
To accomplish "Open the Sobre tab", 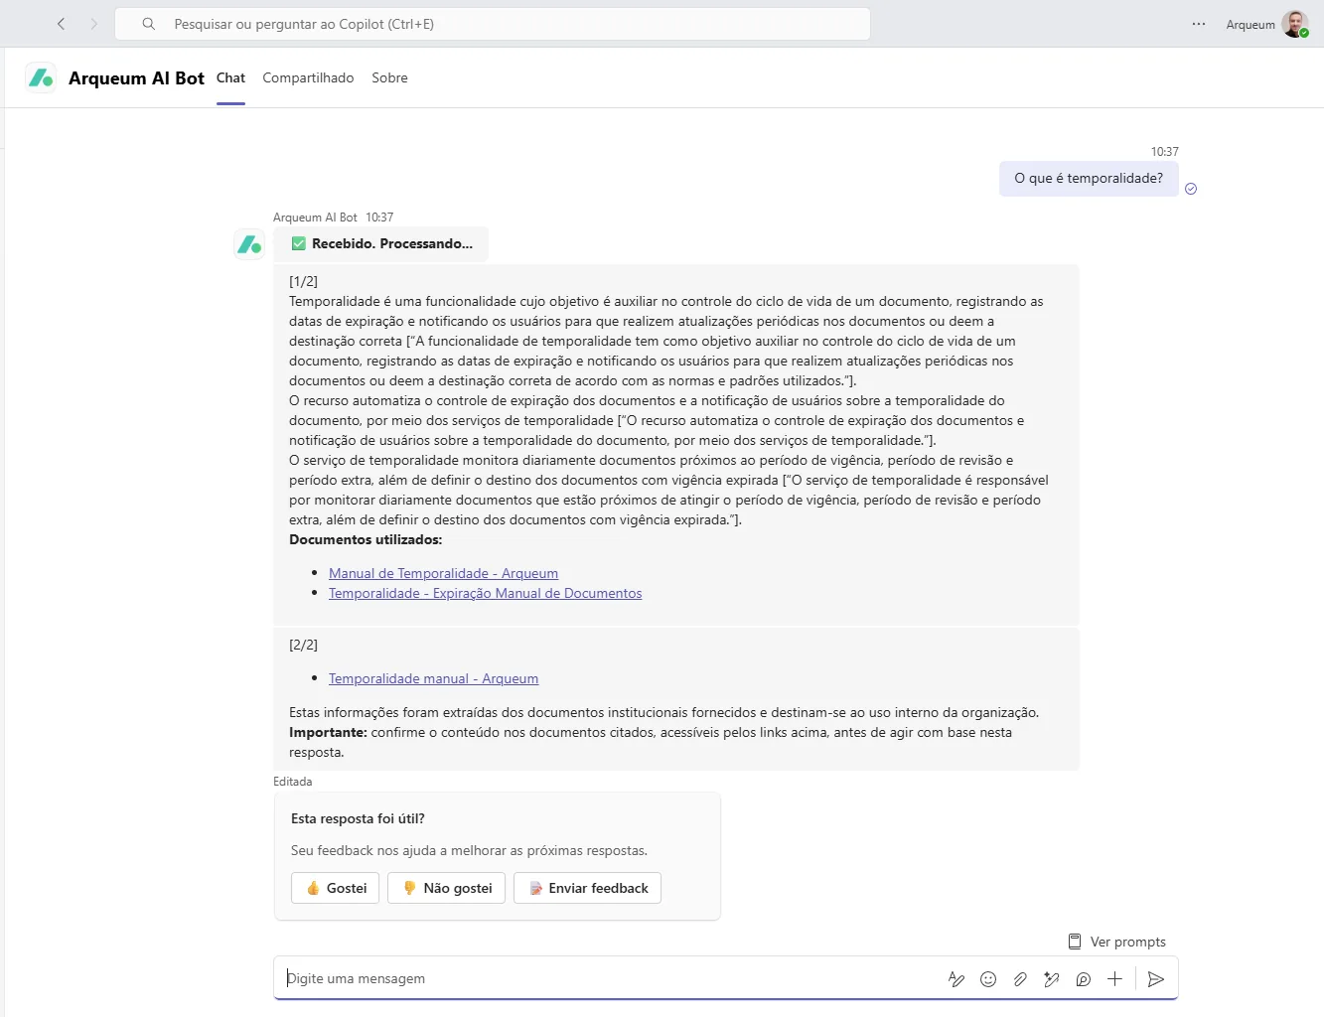I will point(389,77).
